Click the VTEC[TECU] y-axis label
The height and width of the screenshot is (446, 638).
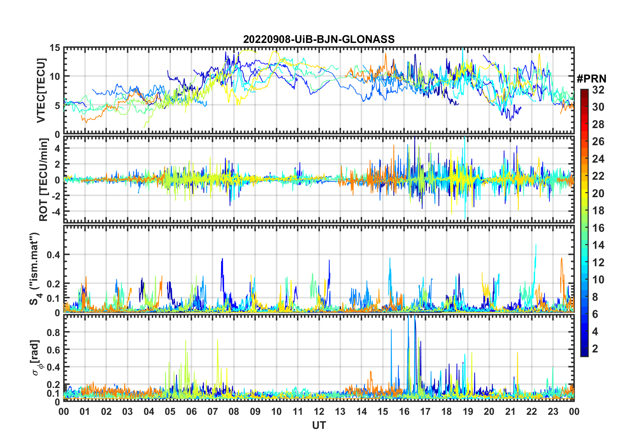41,91
